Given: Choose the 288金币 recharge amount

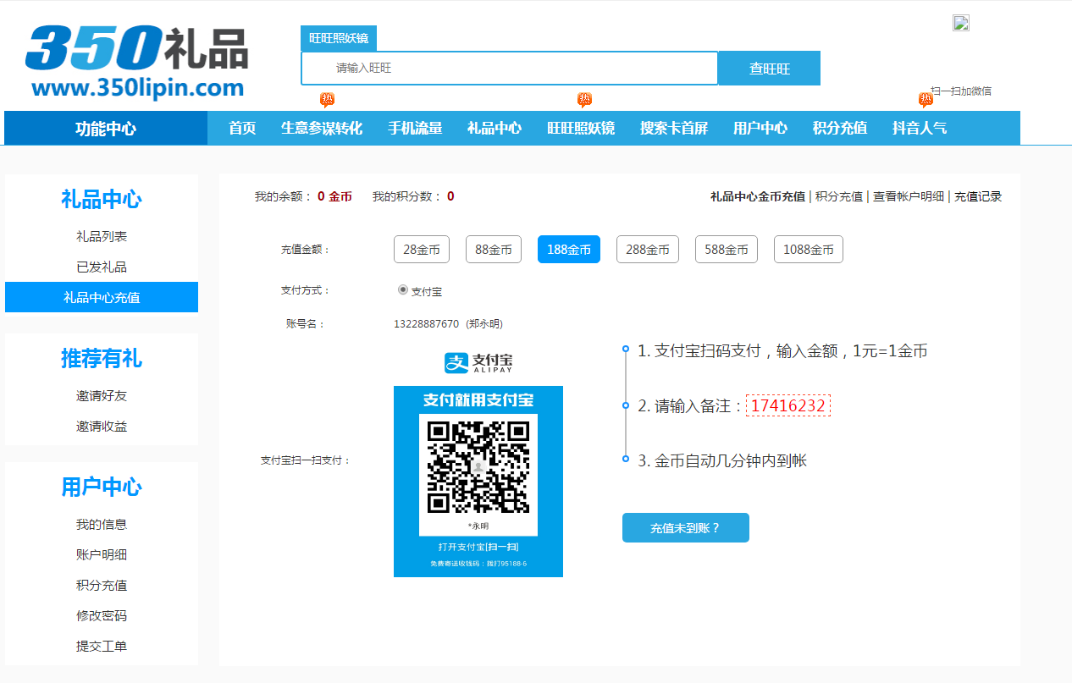Looking at the screenshot, I should coord(648,250).
